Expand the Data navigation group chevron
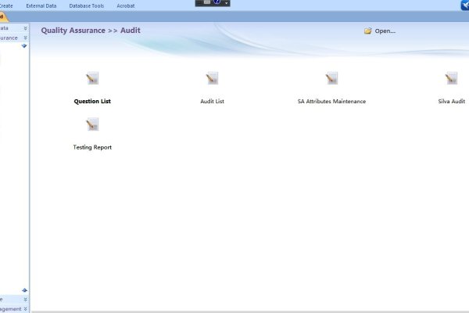Viewport: 469px width, 313px height. tap(26, 28)
